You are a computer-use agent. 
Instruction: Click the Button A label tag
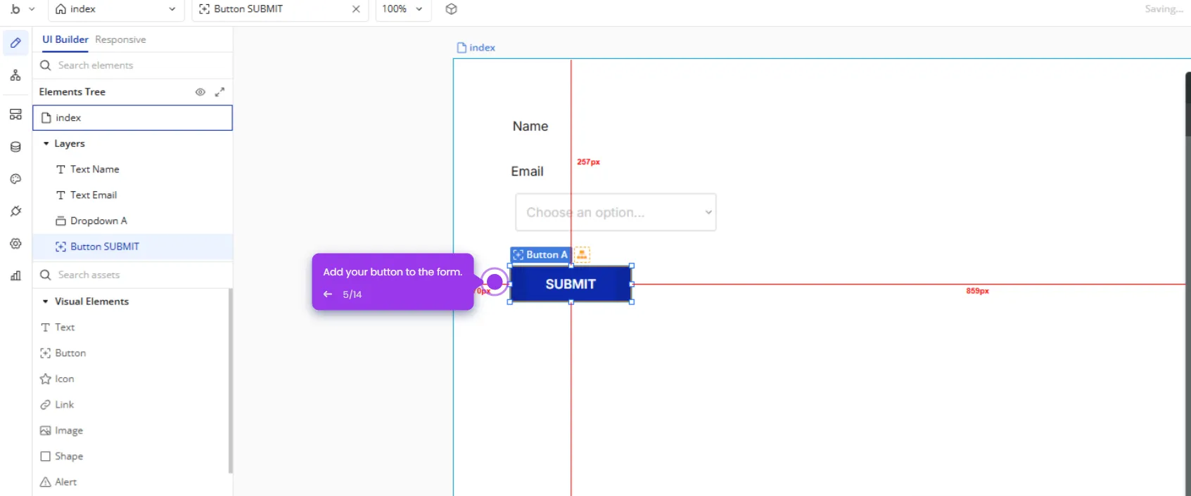[x=540, y=254]
